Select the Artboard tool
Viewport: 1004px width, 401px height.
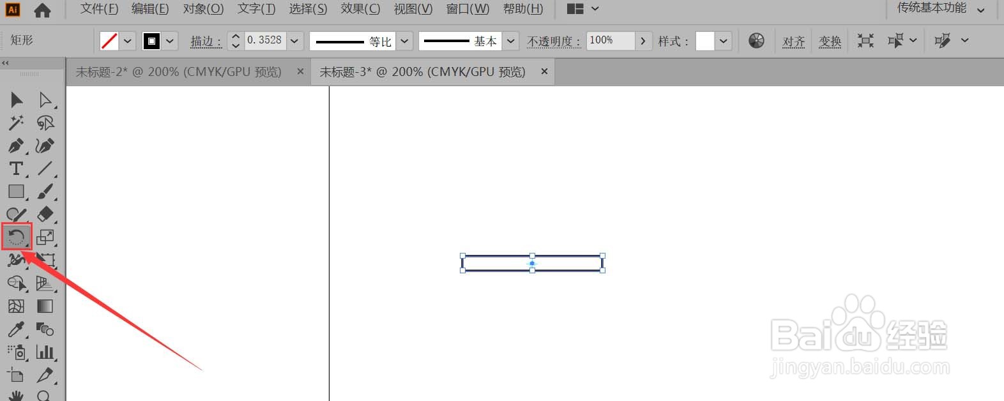click(17, 375)
